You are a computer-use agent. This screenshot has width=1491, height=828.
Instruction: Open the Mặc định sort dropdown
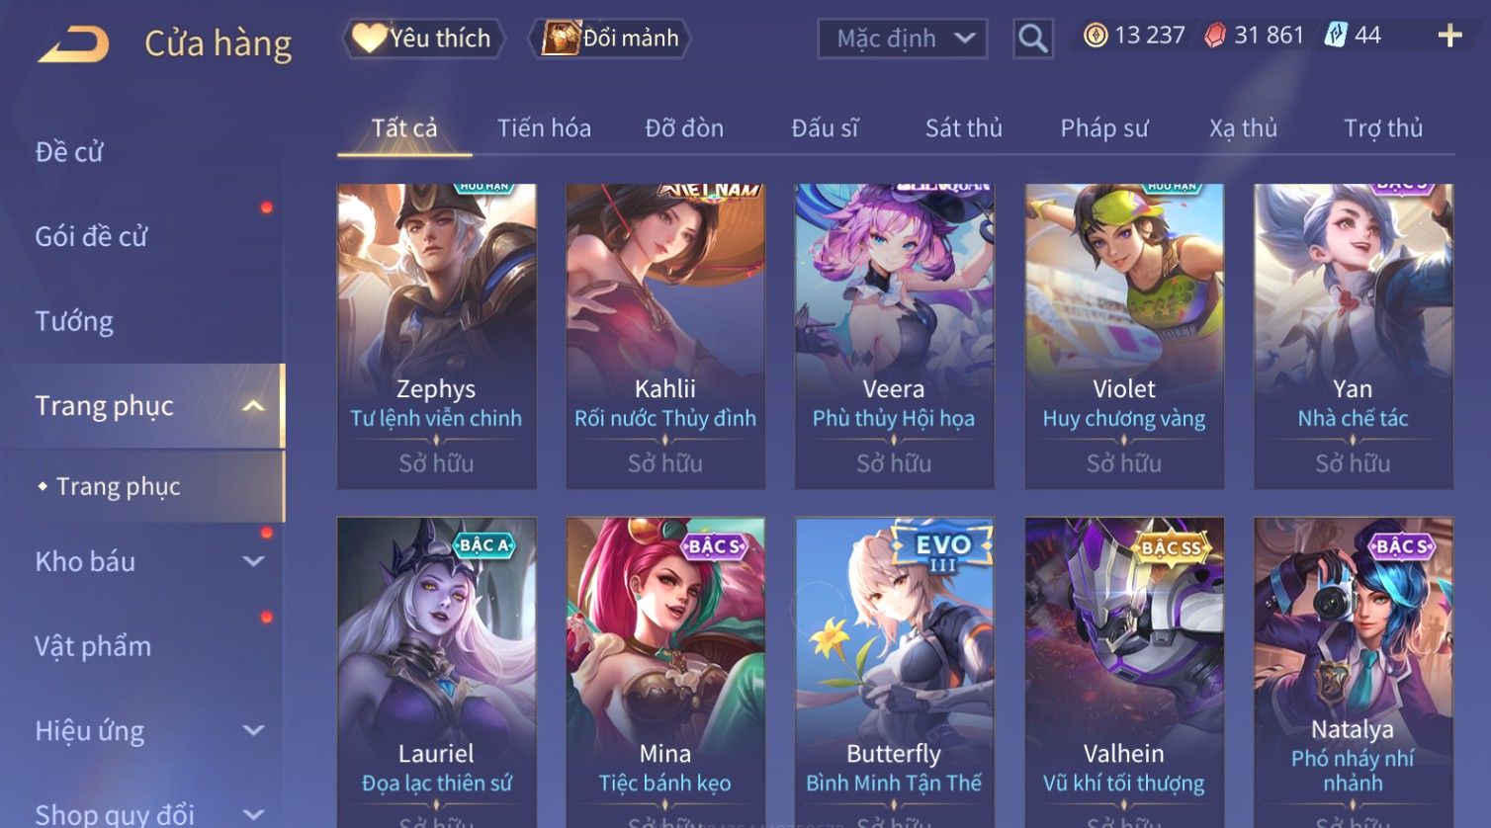903,39
